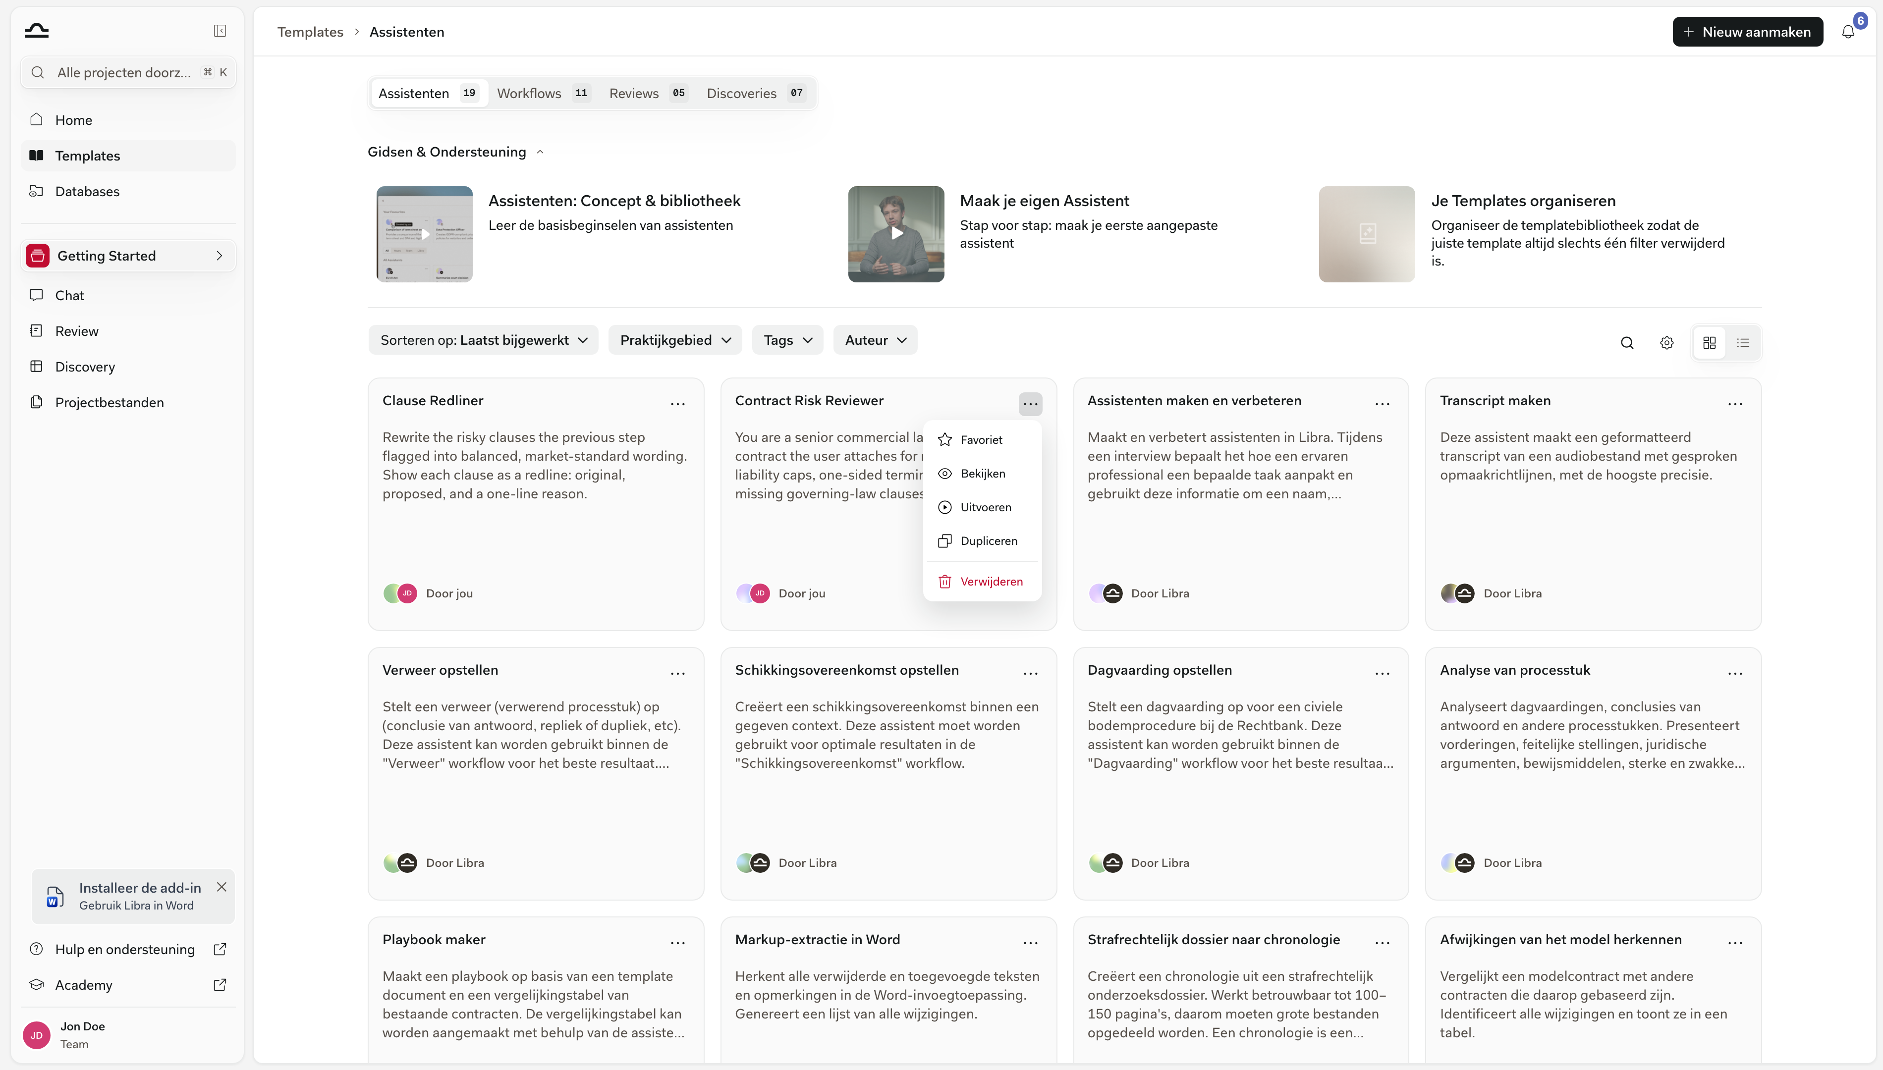Choose Dupliceren in the context menu
This screenshot has height=1070, width=1883.
pos(983,541)
